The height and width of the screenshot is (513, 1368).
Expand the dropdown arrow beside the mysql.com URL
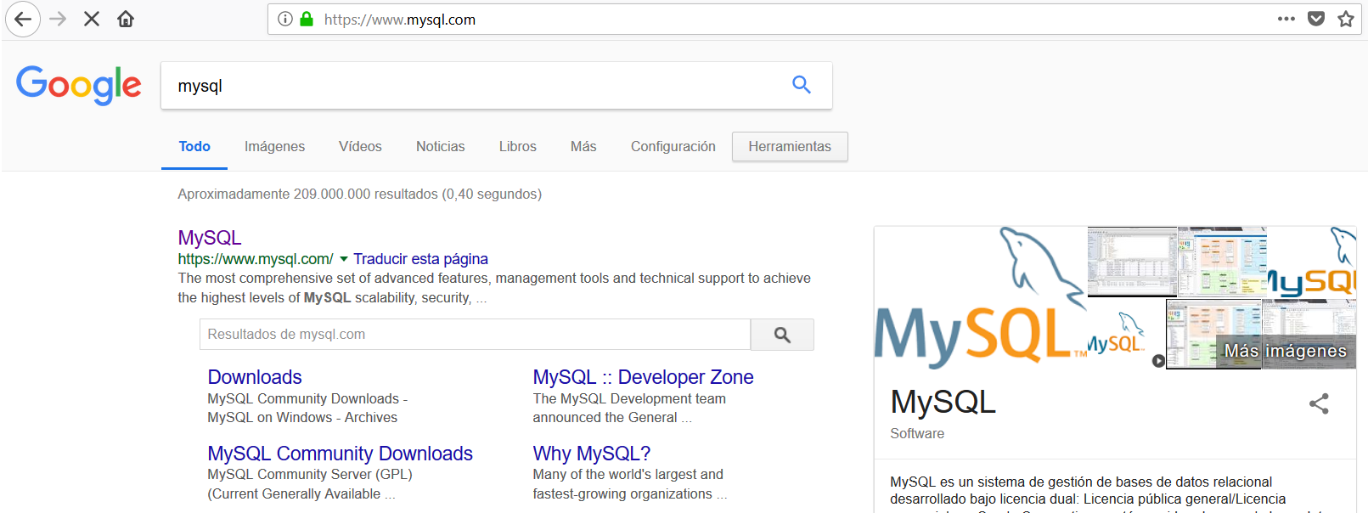click(x=344, y=259)
